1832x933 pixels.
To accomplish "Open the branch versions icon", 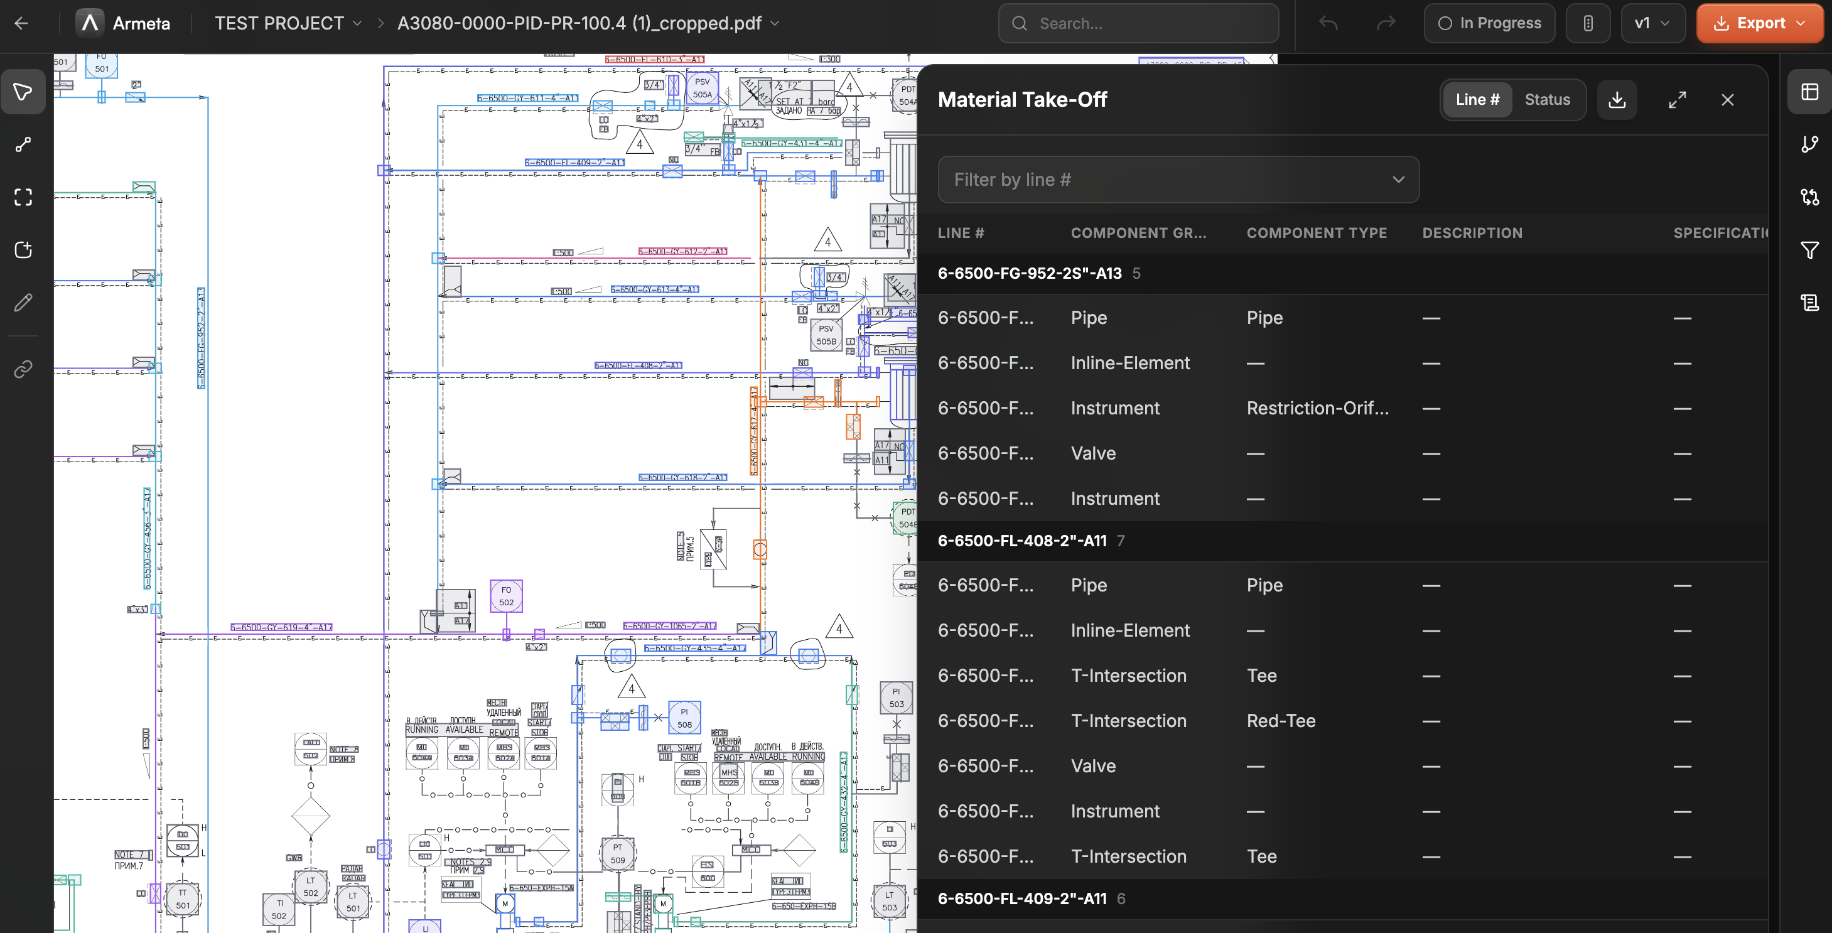I will pyautogui.click(x=1809, y=144).
